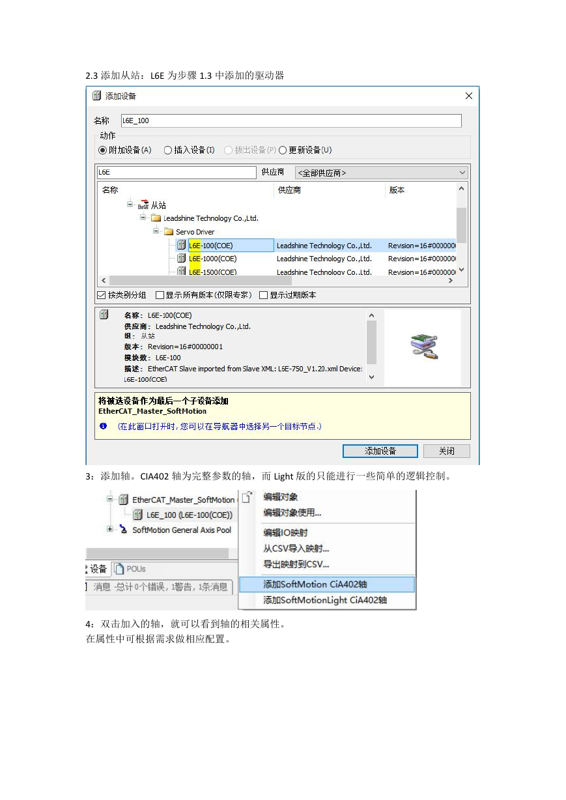Image resolution: width=566 pixels, height=800 pixels.
Task: Click the 编辑对象 menu icon
Action: tap(247, 497)
